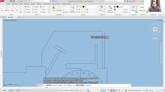165x92 pixels.
Task: Toggle transparency display in status bar
Action: (x=111, y=90)
